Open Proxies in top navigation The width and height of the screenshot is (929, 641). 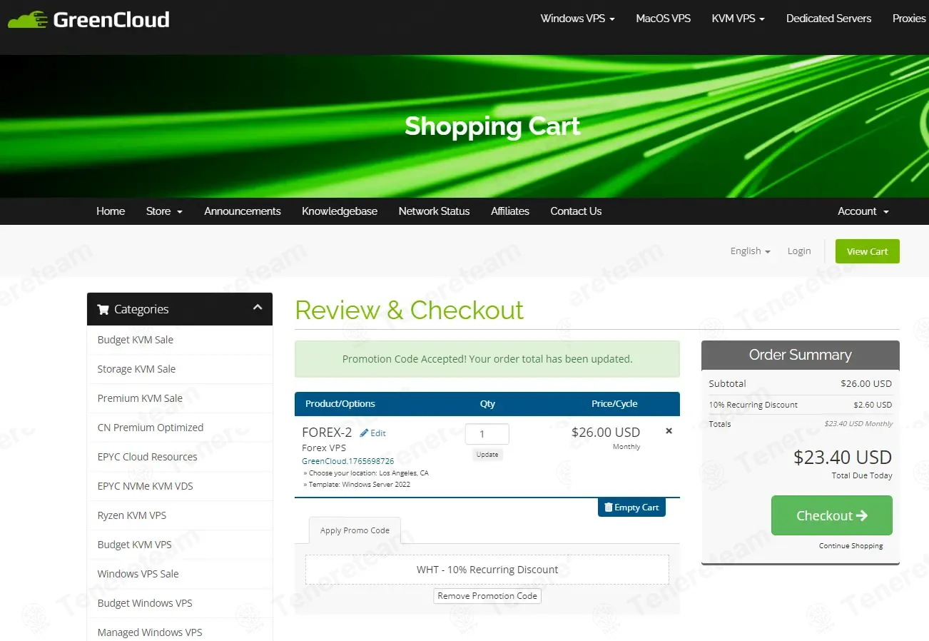tap(909, 19)
